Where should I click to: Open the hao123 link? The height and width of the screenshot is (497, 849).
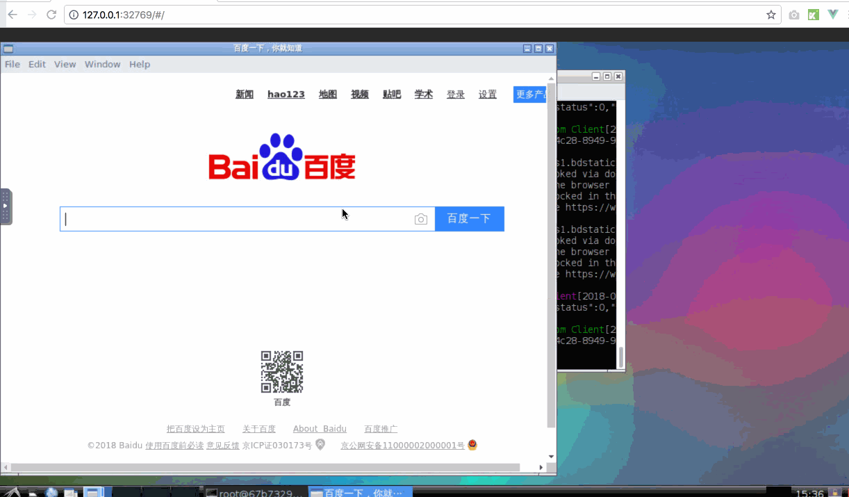click(286, 95)
